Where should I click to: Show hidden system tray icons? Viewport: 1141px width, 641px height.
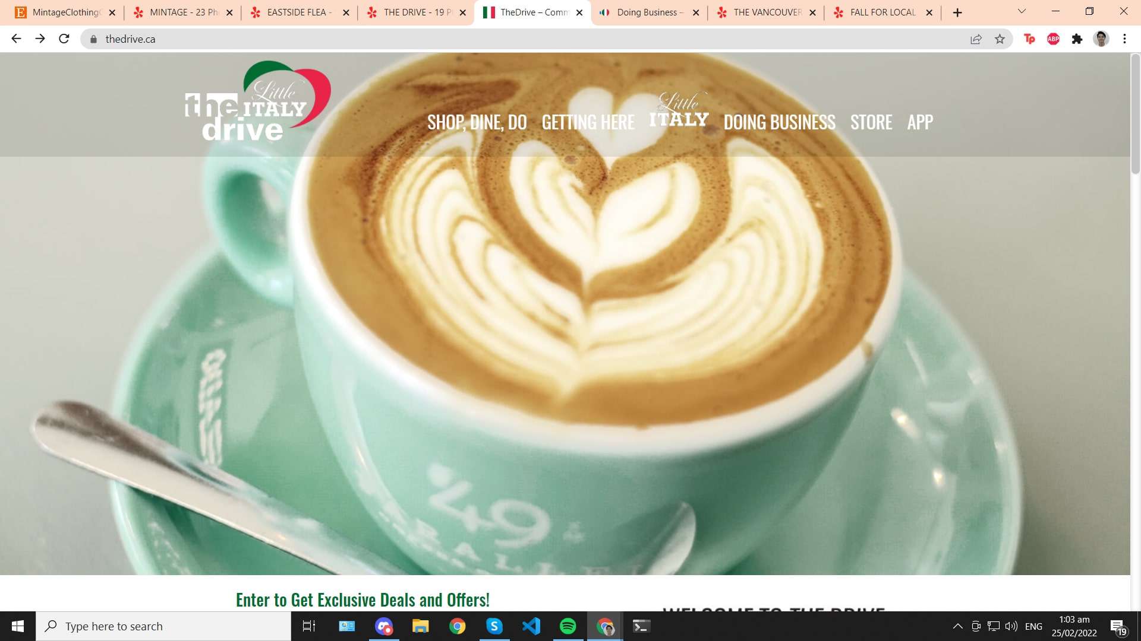(x=957, y=626)
